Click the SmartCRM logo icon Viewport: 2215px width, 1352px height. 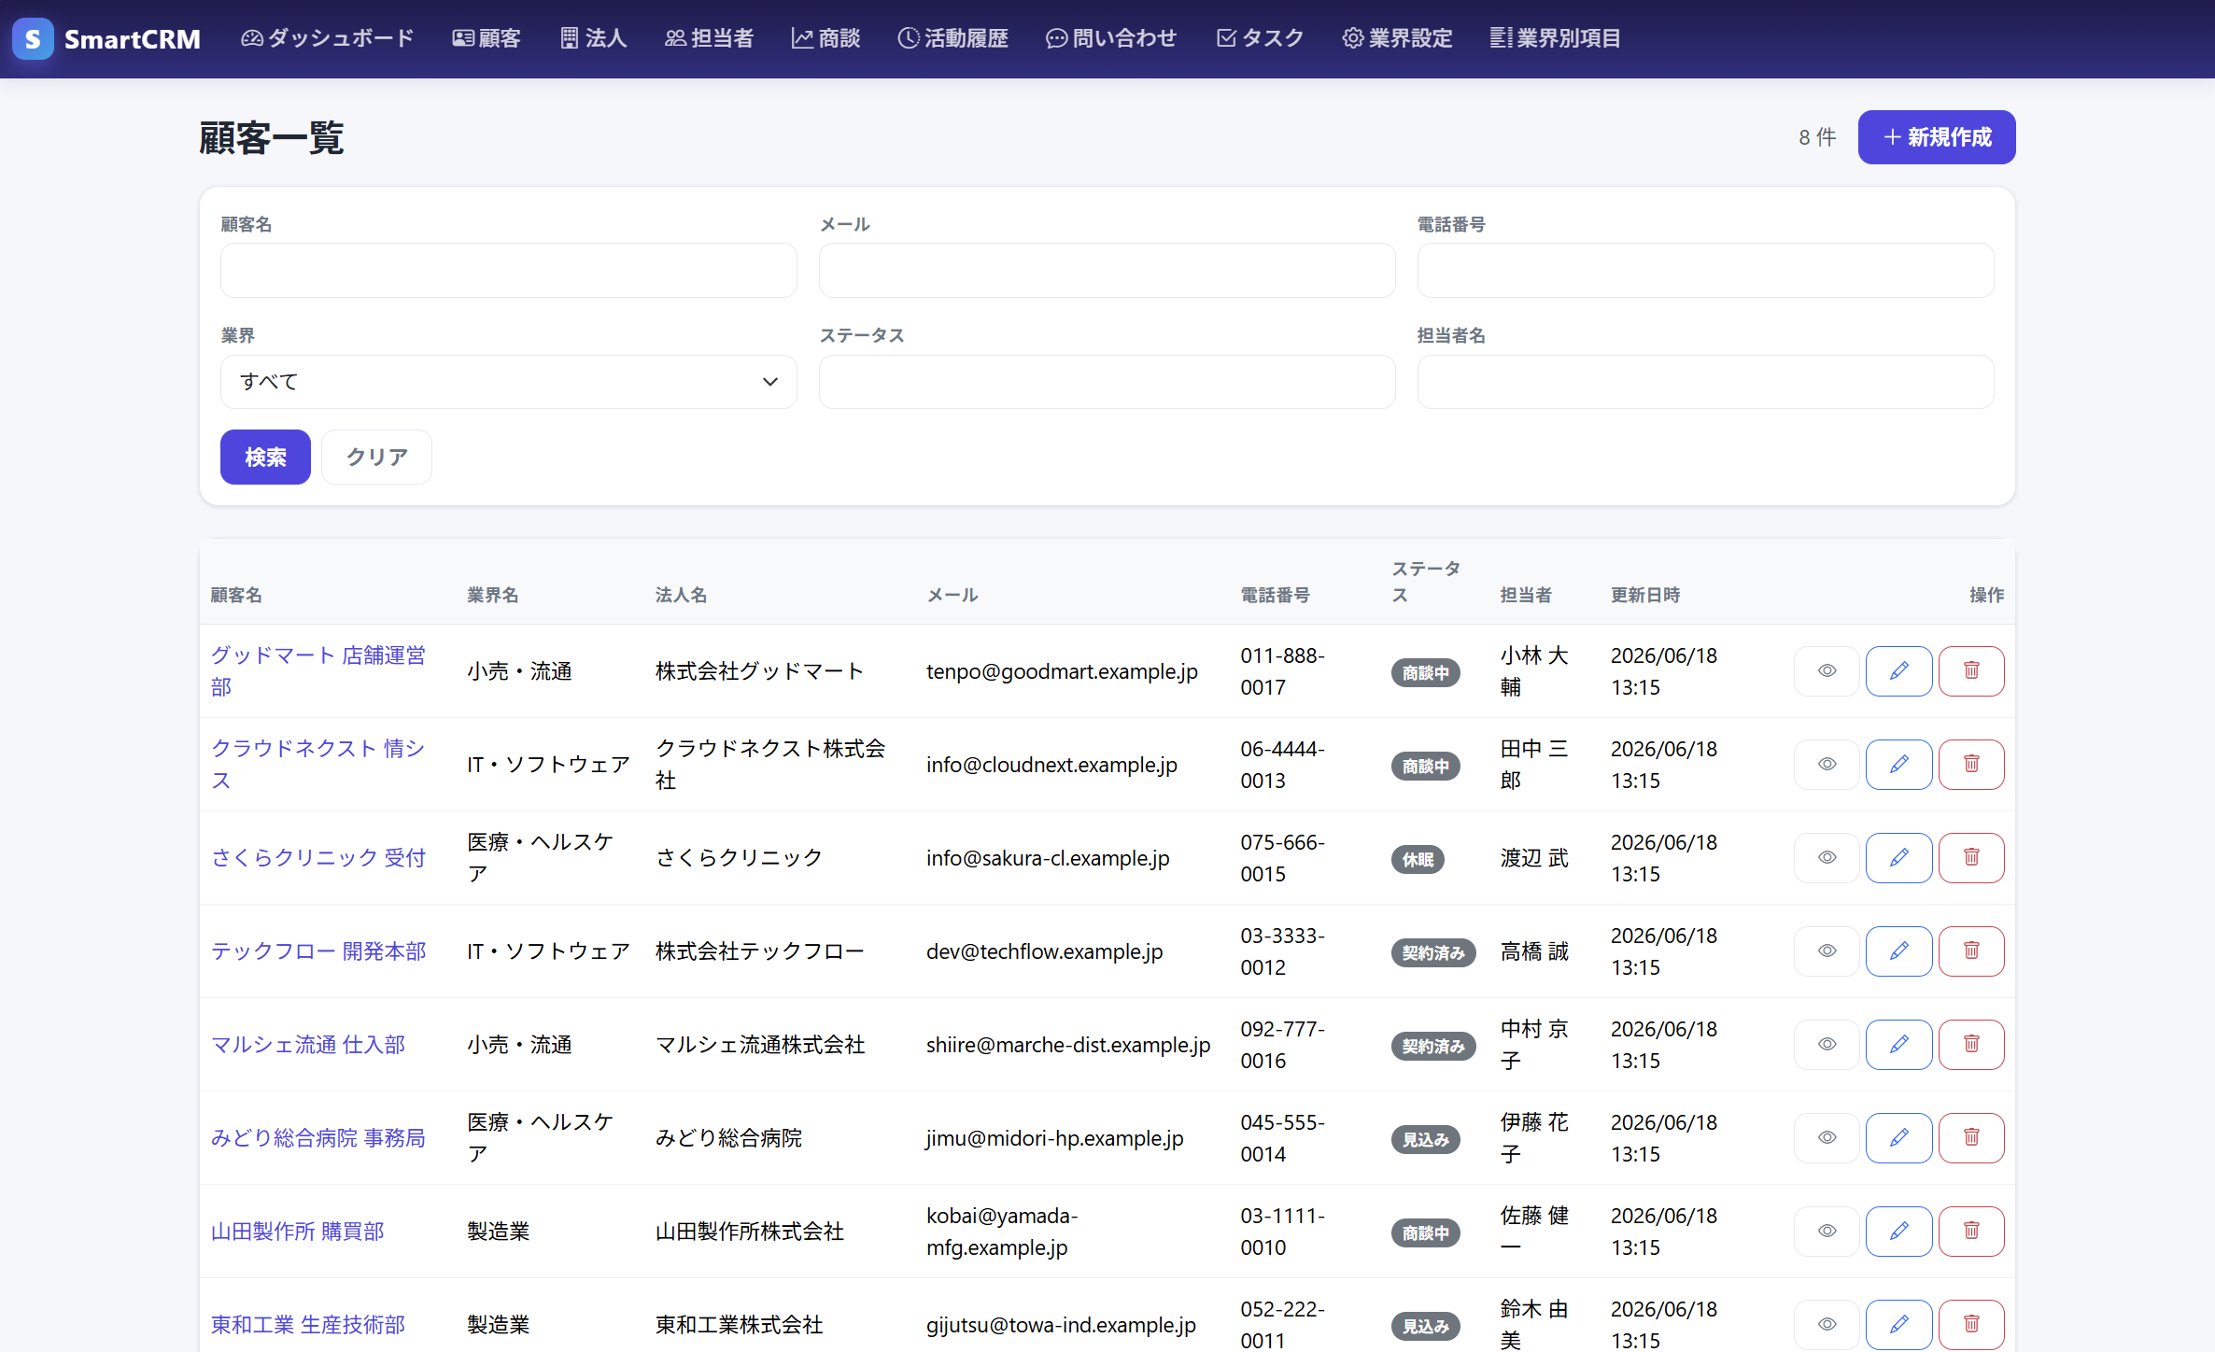point(33,38)
